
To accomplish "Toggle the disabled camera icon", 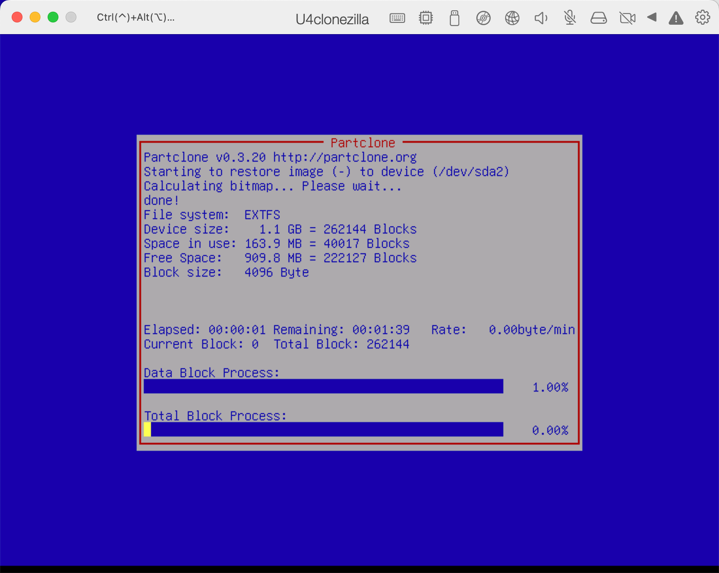I will (x=627, y=18).
